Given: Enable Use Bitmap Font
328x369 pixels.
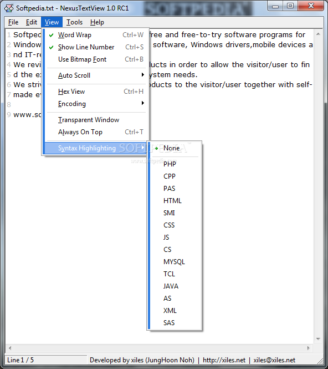Looking at the screenshot, I should point(96,59).
